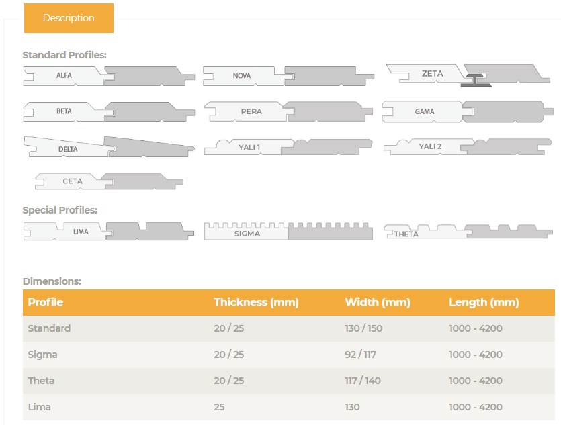This screenshot has width=561, height=425.
Task: Open the Description tab
Action: 69,18
